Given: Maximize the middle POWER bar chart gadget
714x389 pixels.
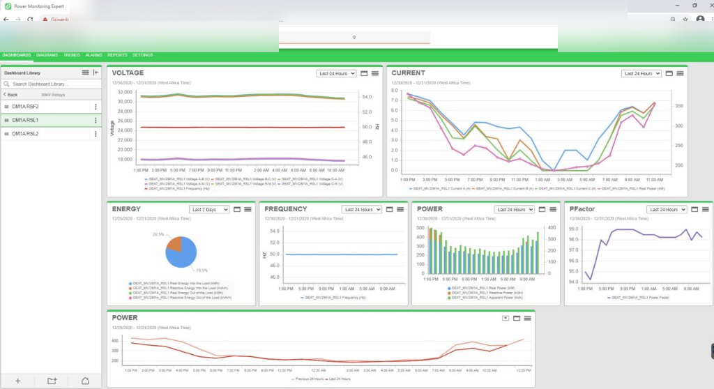Looking at the screenshot, I should coord(542,210).
